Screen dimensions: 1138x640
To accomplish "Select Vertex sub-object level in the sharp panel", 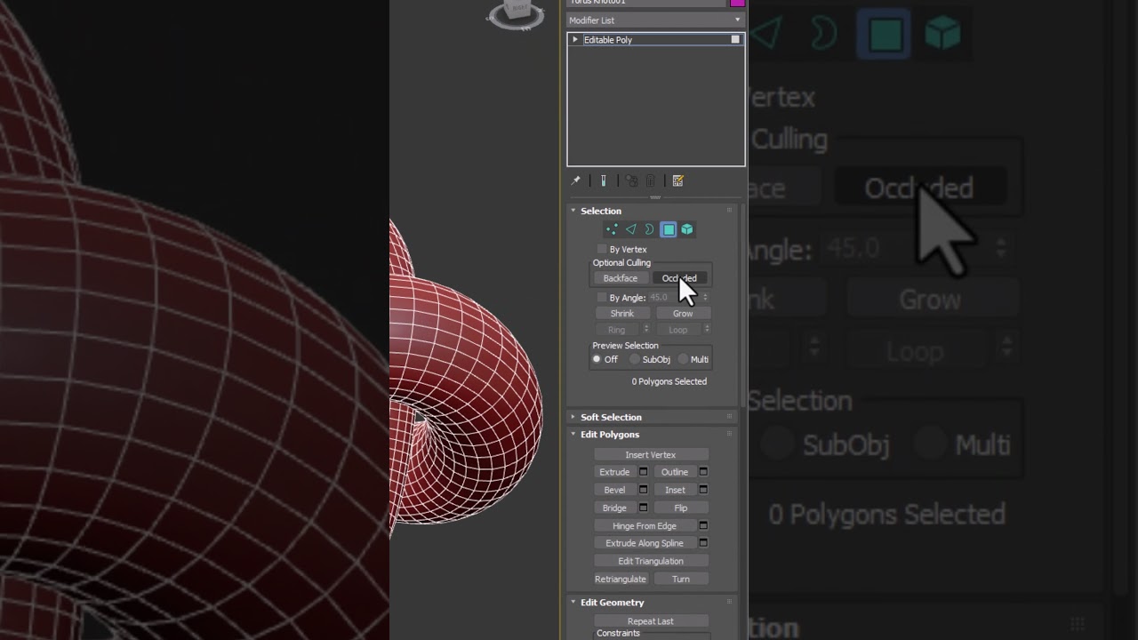I will pyautogui.click(x=612, y=229).
